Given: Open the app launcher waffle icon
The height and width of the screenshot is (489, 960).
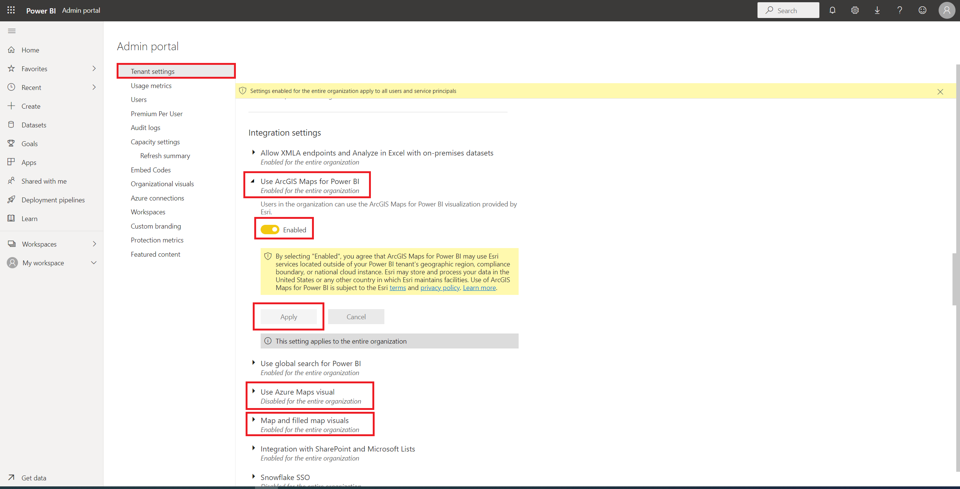Looking at the screenshot, I should click(11, 10).
